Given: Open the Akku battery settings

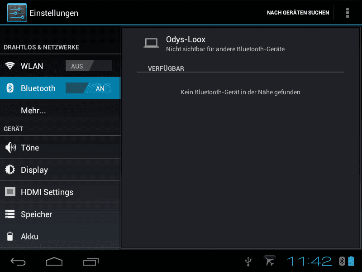Looking at the screenshot, I should pyautogui.click(x=60, y=236).
